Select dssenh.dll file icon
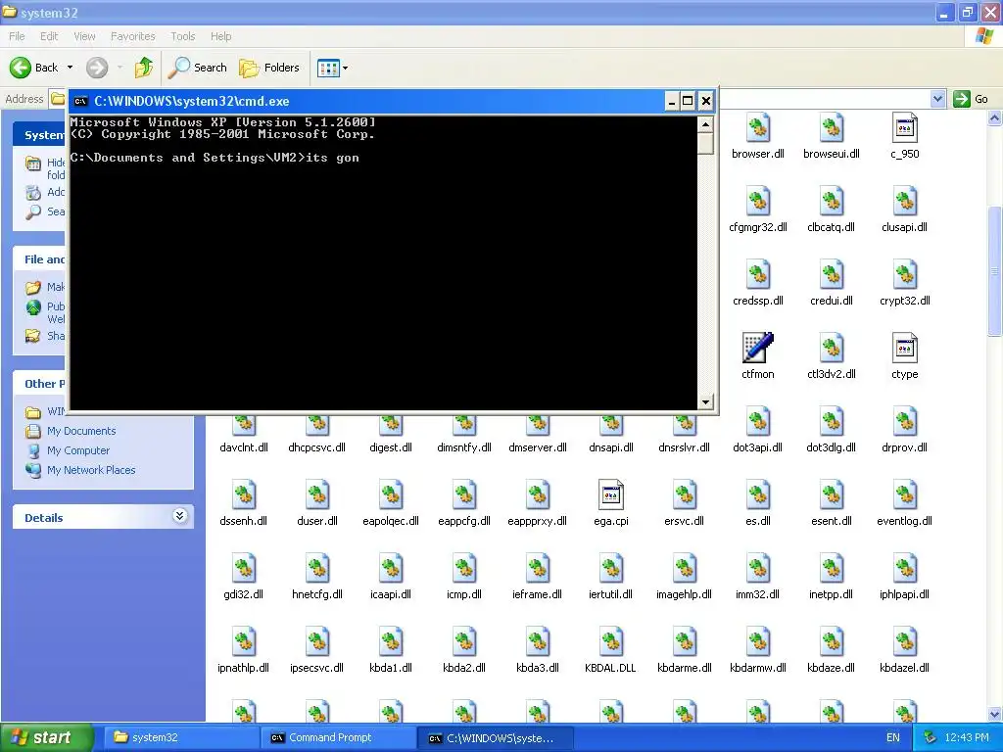Screen dimensions: 1003x752 (244, 494)
